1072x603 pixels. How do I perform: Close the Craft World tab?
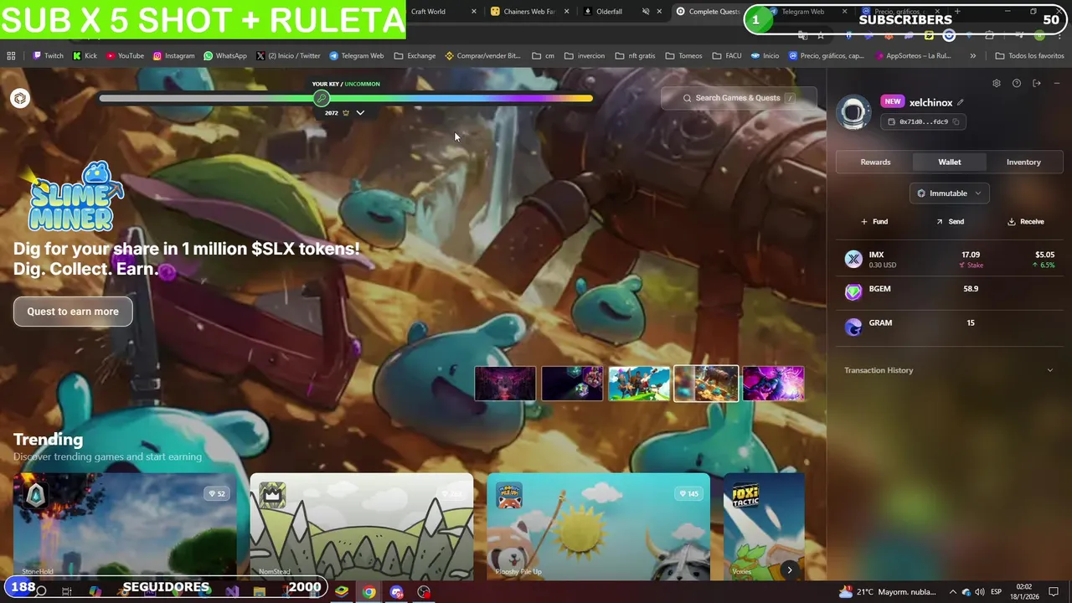pos(474,12)
